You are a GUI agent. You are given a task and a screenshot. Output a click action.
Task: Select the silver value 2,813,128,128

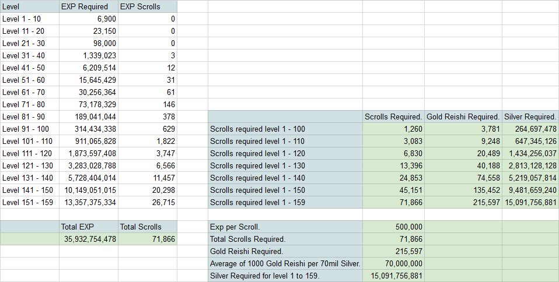coord(530,165)
